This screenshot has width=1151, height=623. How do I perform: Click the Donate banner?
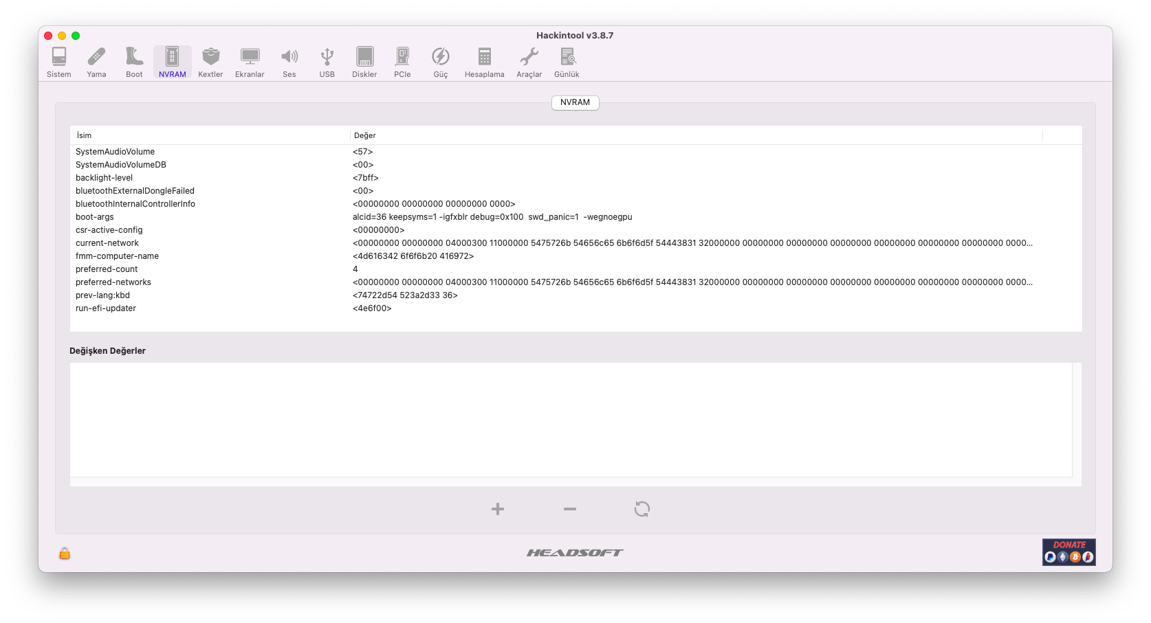(x=1068, y=552)
